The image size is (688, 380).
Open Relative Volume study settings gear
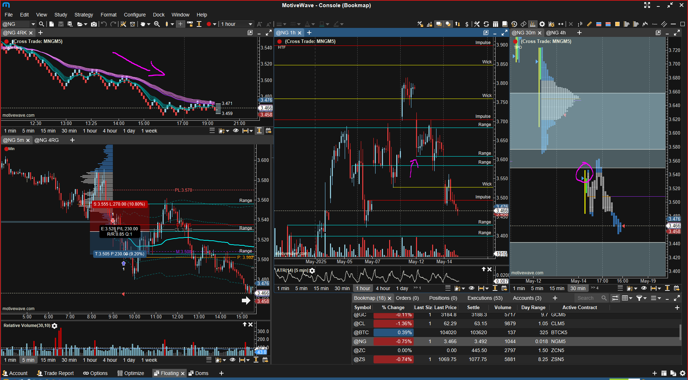(54, 326)
